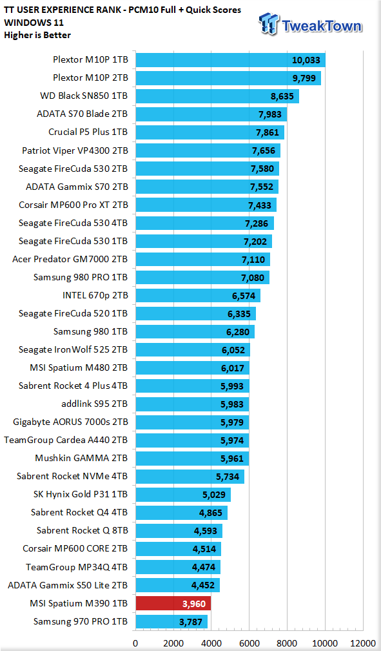Select the Sabrent Rocket Q 8TB bar
The height and width of the screenshot is (651, 381).
click(x=179, y=531)
